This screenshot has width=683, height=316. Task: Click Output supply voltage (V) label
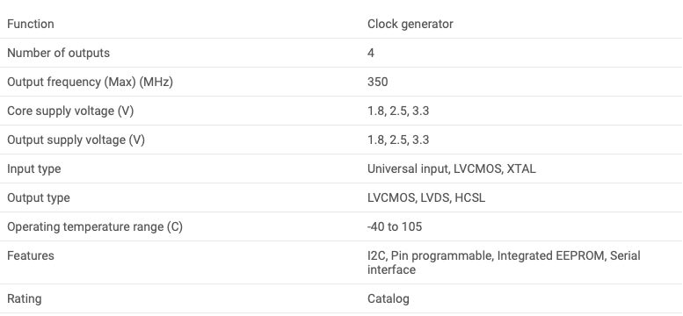pos(76,140)
